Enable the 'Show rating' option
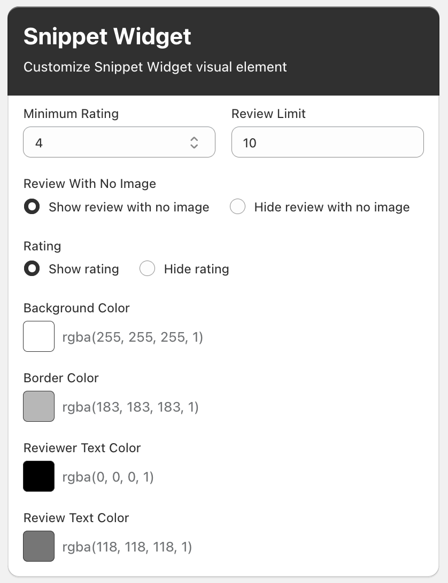Viewport: 448px width, 583px height. [32, 269]
